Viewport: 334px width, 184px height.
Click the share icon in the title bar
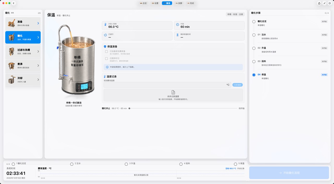[x=319, y=3]
